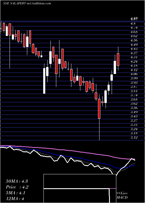Select the 4.31 price axis label

pyautogui.click(x=134, y=57)
